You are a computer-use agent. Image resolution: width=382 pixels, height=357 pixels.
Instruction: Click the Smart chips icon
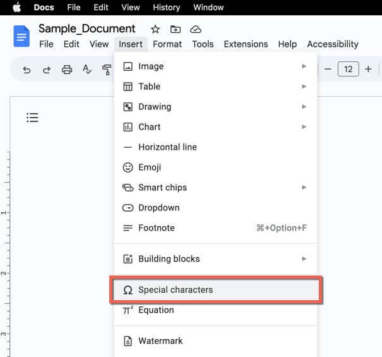click(x=128, y=187)
